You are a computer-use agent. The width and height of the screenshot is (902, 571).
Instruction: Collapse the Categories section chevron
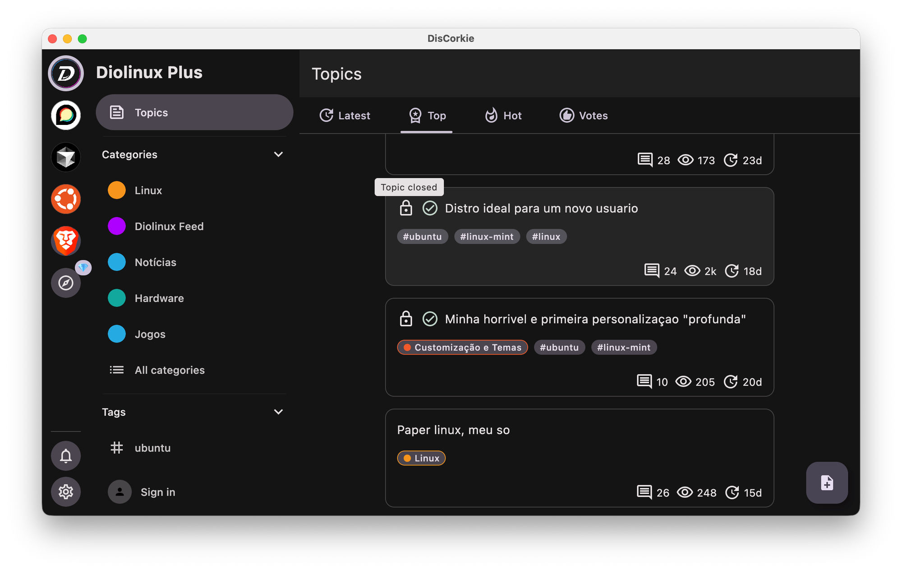(x=278, y=154)
